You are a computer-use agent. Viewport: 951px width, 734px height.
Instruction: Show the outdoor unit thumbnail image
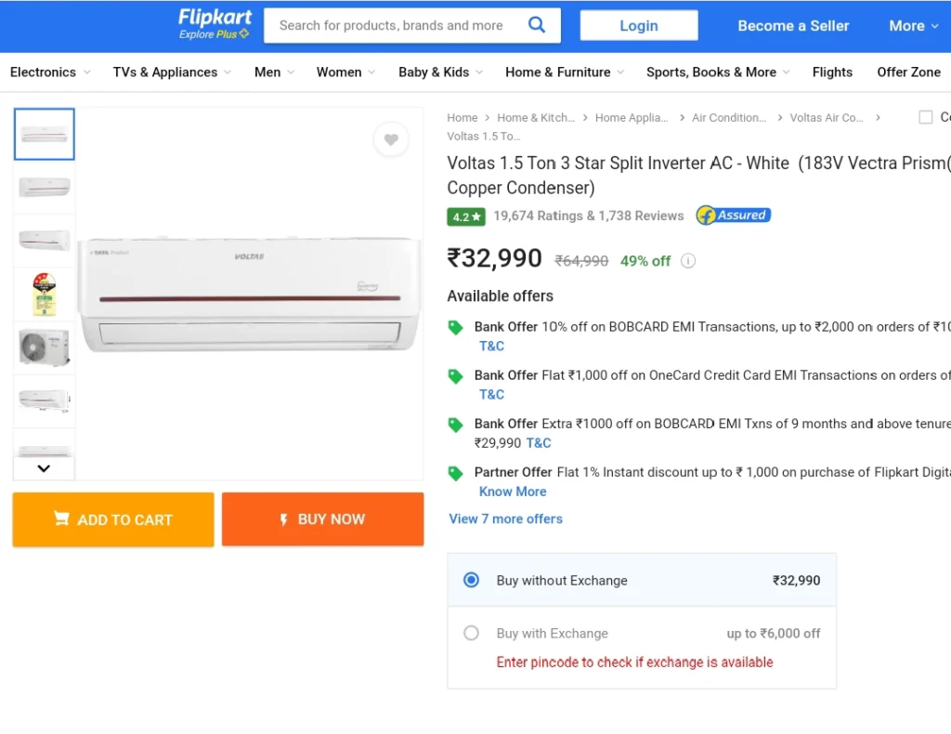(45, 347)
